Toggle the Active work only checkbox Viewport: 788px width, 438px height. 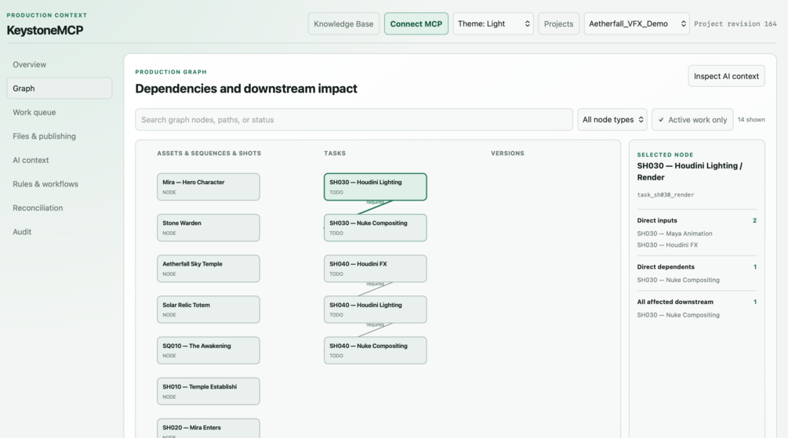point(692,120)
